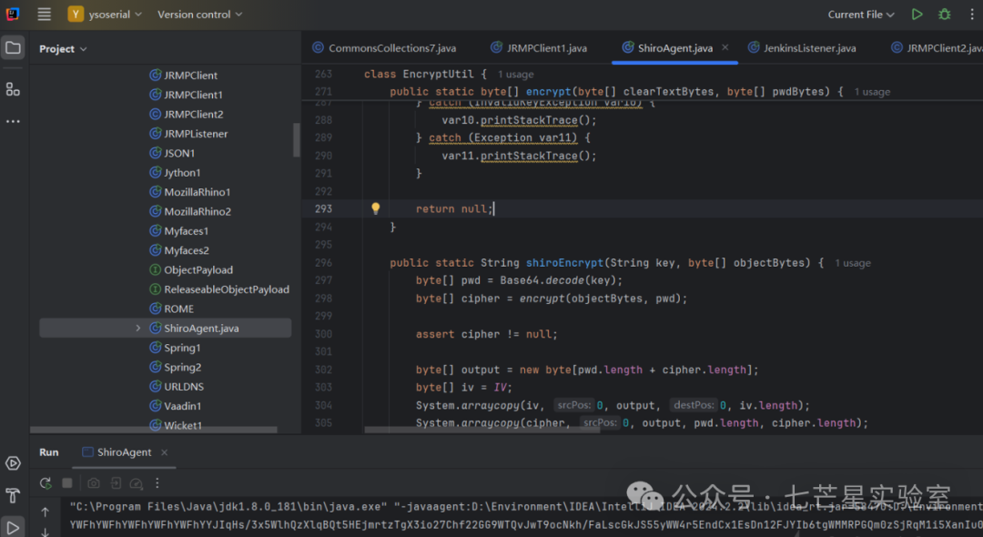Open the Build hammer tool window

(x=13, y=495)
